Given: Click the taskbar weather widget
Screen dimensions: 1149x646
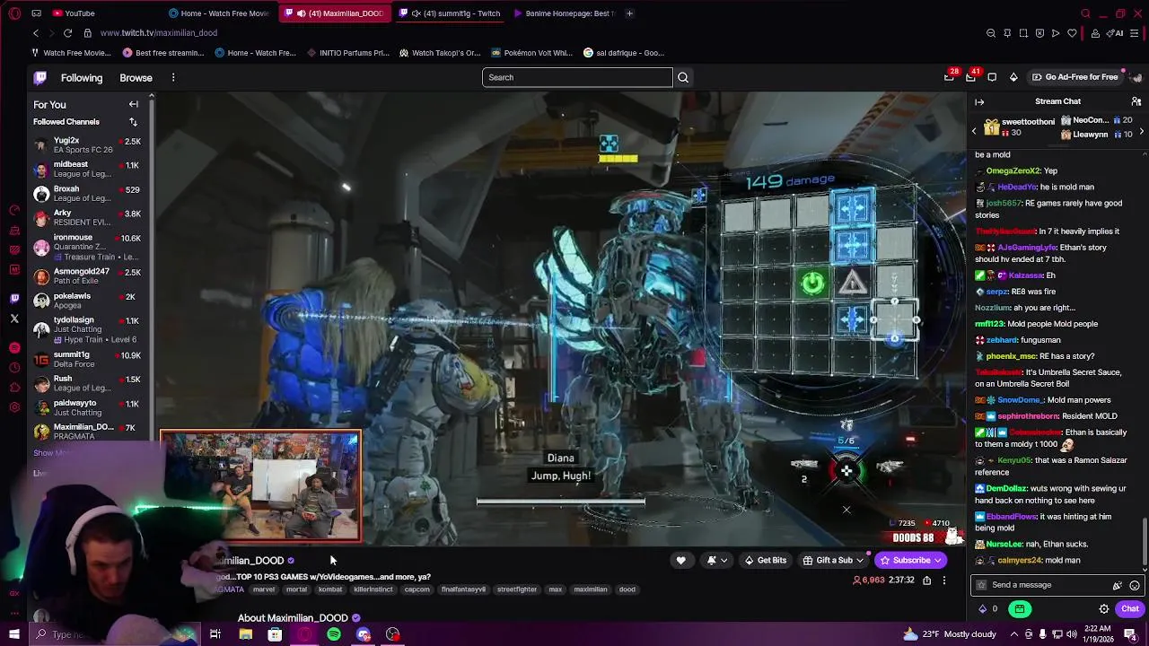Looking at the screenshot, I should coord(951,634).
